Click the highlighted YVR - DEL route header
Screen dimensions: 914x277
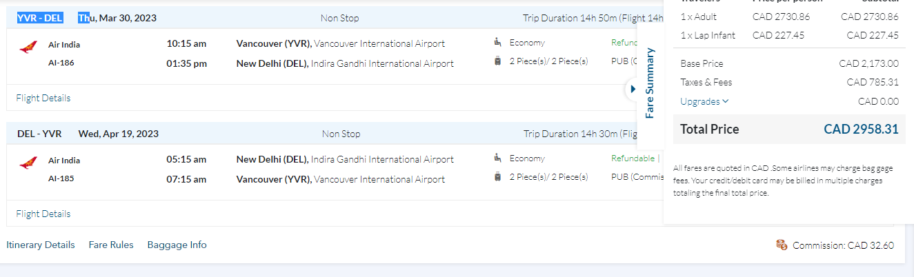point(40,18)
